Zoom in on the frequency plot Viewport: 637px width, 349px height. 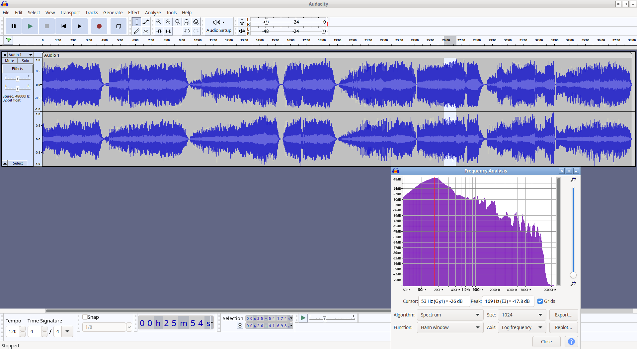(x=573, y=179)
